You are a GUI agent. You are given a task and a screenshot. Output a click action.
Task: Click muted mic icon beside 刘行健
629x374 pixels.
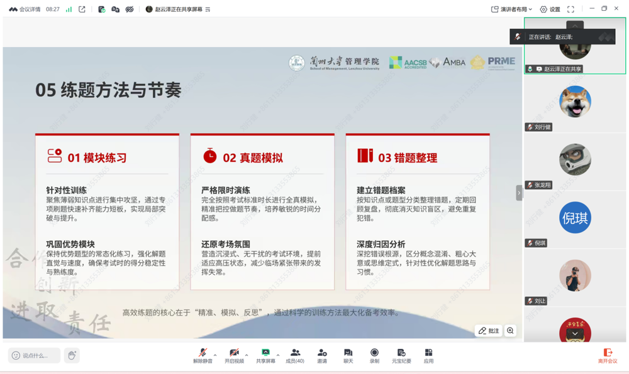530,127
